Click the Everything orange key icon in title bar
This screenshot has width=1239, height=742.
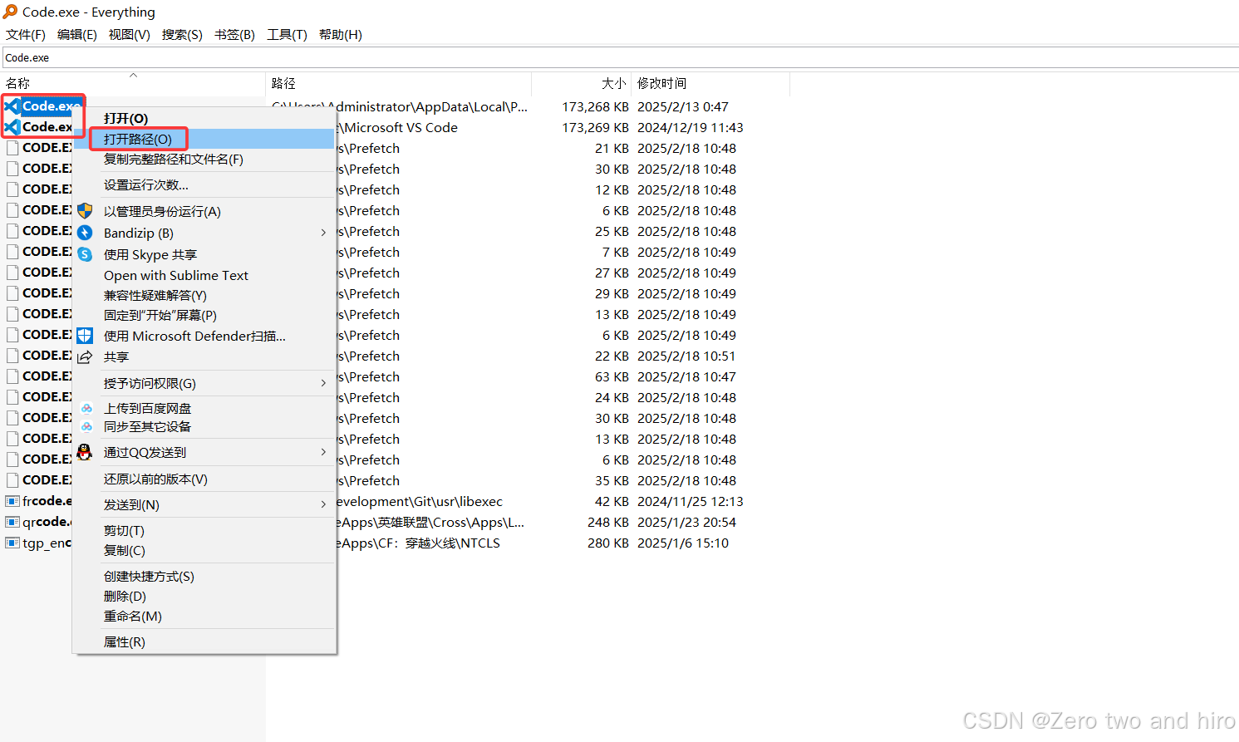coord(12,12)
